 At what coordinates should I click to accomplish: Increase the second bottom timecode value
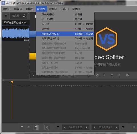116,127
